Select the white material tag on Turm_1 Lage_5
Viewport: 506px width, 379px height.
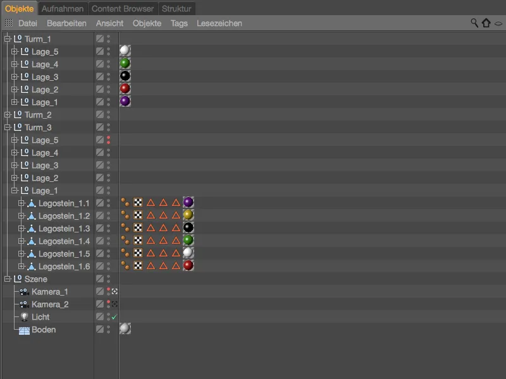125,51
